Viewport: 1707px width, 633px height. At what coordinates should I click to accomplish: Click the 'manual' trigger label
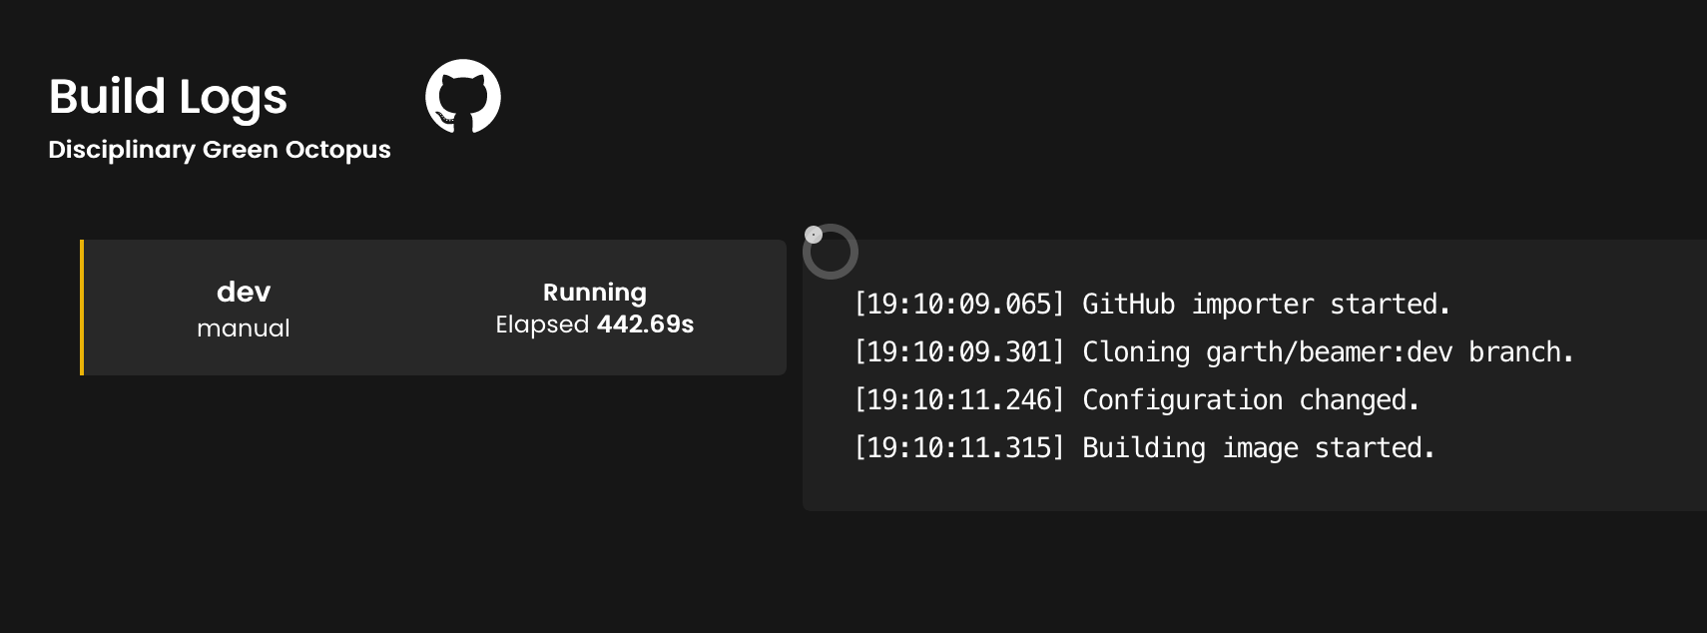click(x=243, y=328)
